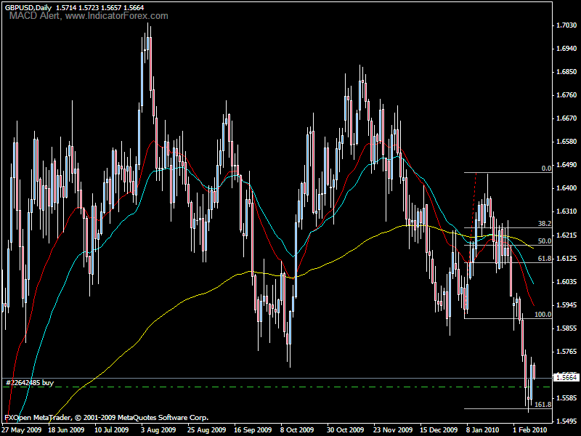Click the GBPUSD,Daily chart title text
Image resolution: width=581 pixels, height=436 pixels.
(27, 7)
